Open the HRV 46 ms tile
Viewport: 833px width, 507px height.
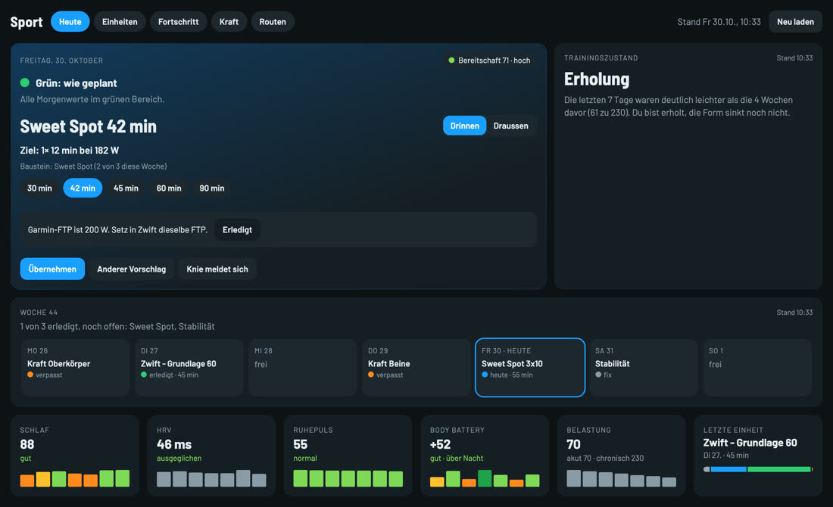[x=211, y=456]
